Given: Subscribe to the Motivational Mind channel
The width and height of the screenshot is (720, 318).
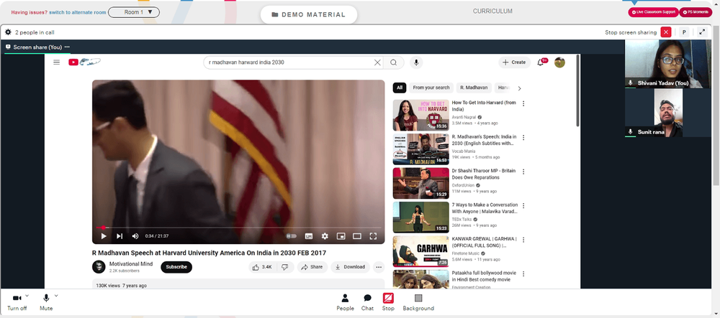Looking at the screenshot, I should click(x=176, y=267).
